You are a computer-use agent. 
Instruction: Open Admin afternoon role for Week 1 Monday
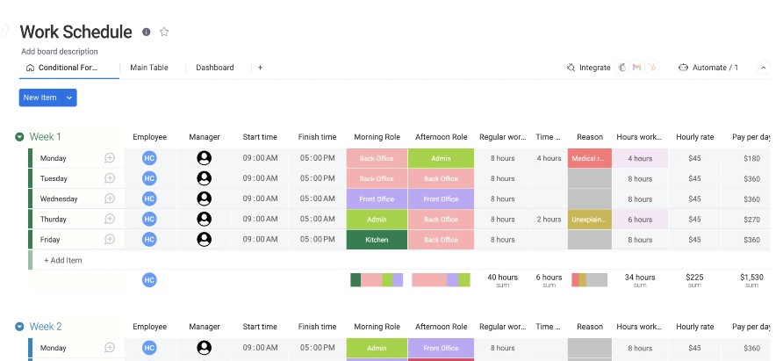(441, 158)
